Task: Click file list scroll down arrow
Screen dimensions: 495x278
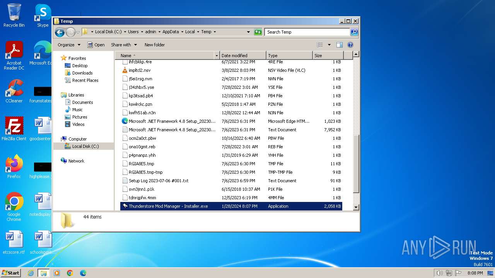Action: [356, 207]
